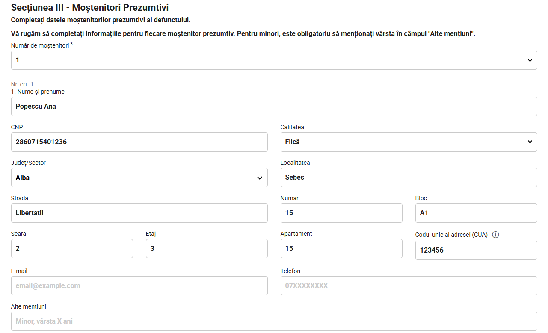Image resolution: width=548 pixels, height=333 pixels.
Task: Click the chevron in Număr de moștenitori
Action: pyautogui.click(x=530, y=61)
